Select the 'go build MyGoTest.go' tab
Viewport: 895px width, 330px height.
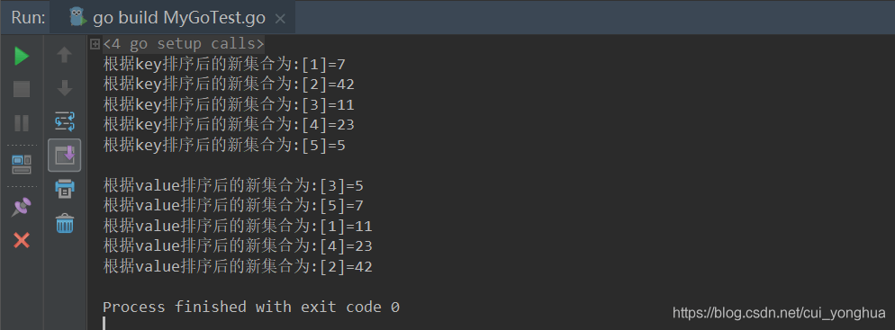pyautogui.click(x=169, y=18)
